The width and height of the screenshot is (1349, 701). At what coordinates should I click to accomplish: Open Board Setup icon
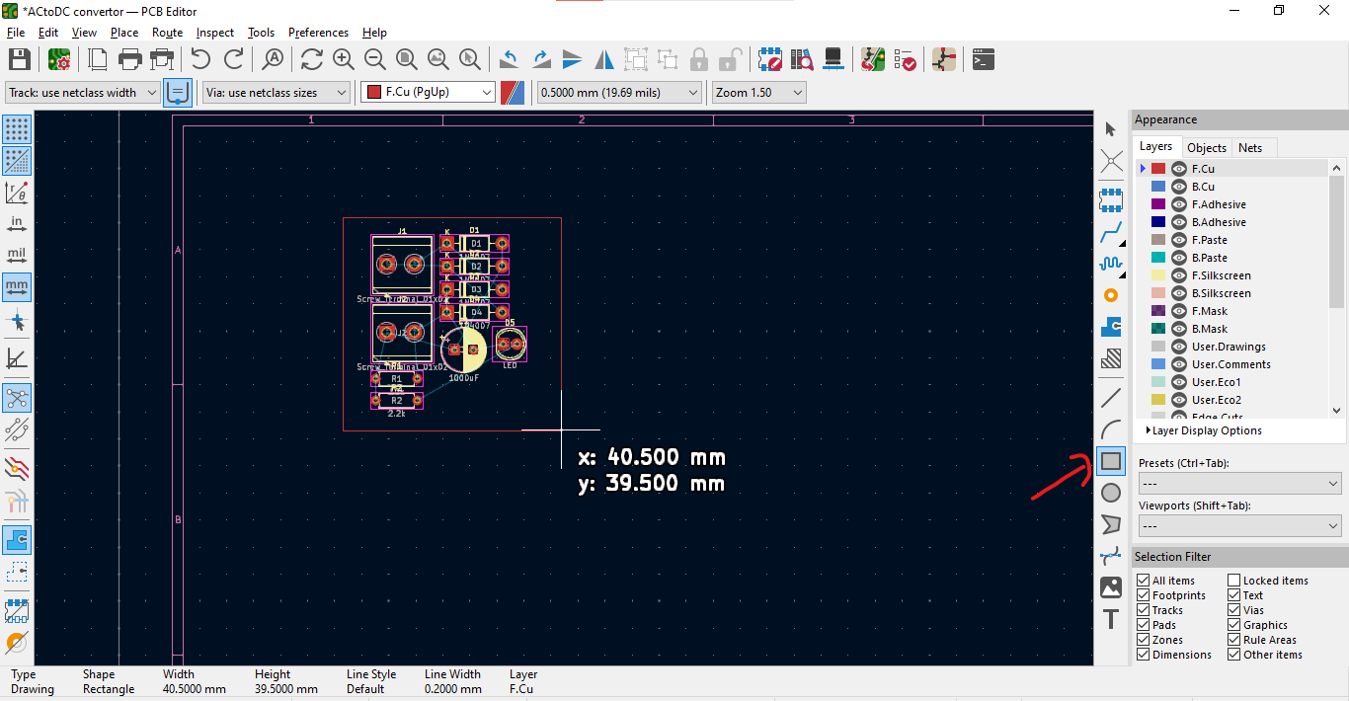[x=58, y=59]
